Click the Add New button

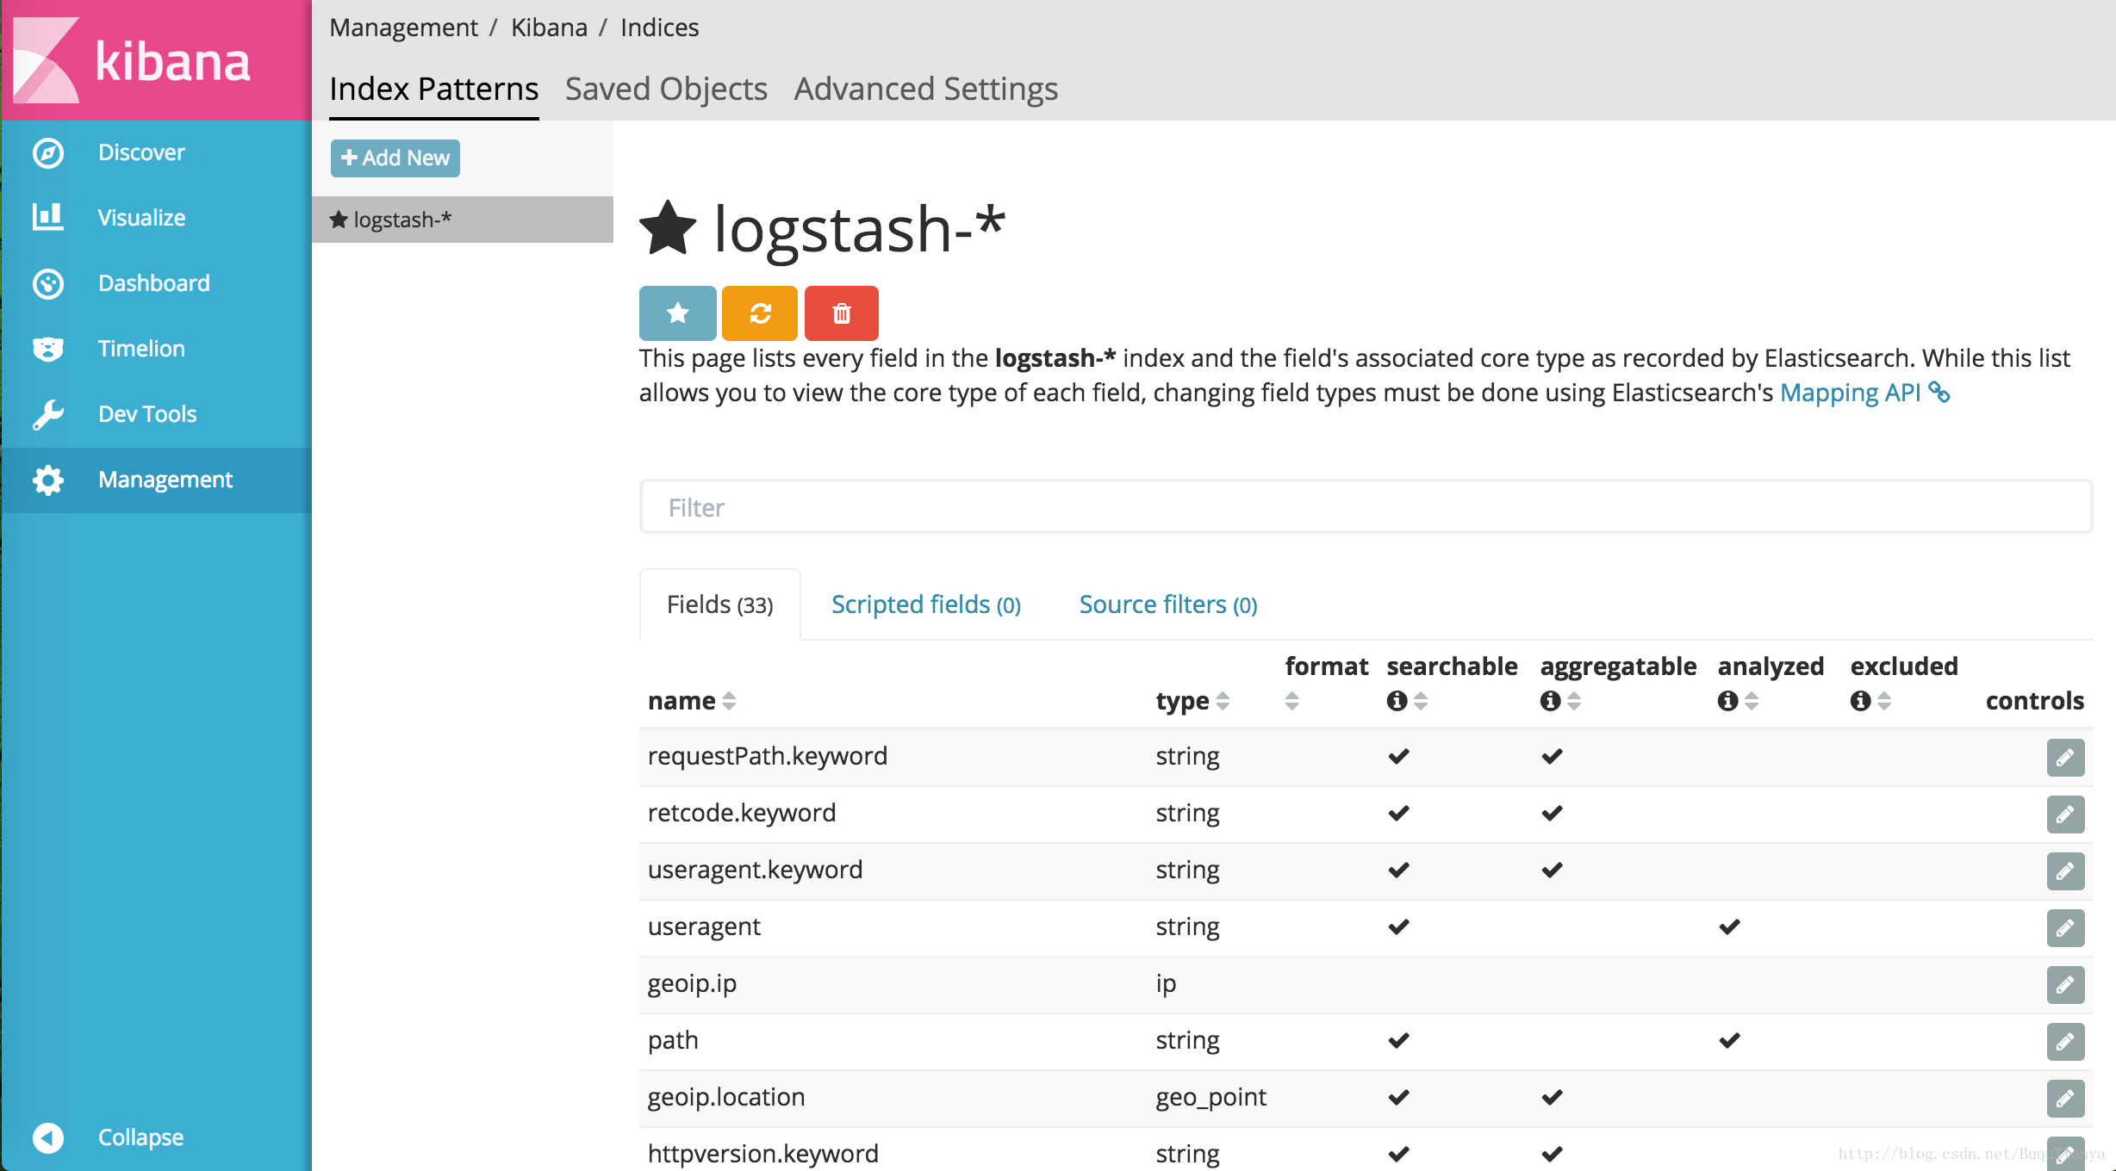(395, 158)
